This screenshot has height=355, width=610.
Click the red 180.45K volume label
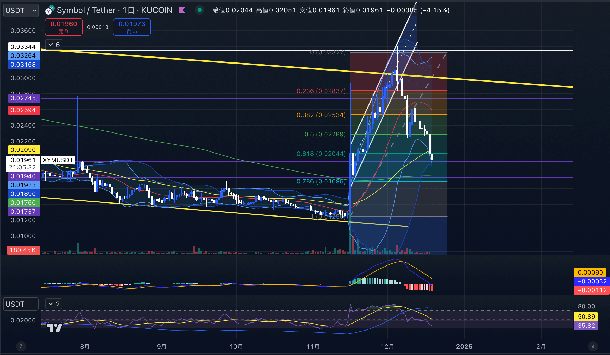23,250
